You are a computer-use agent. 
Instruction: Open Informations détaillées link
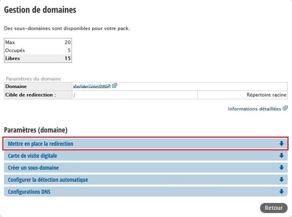coord(254,108)
